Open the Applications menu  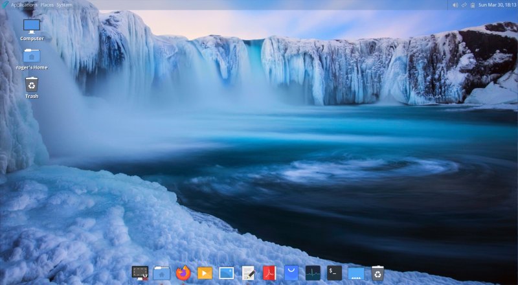pos(23,5)
